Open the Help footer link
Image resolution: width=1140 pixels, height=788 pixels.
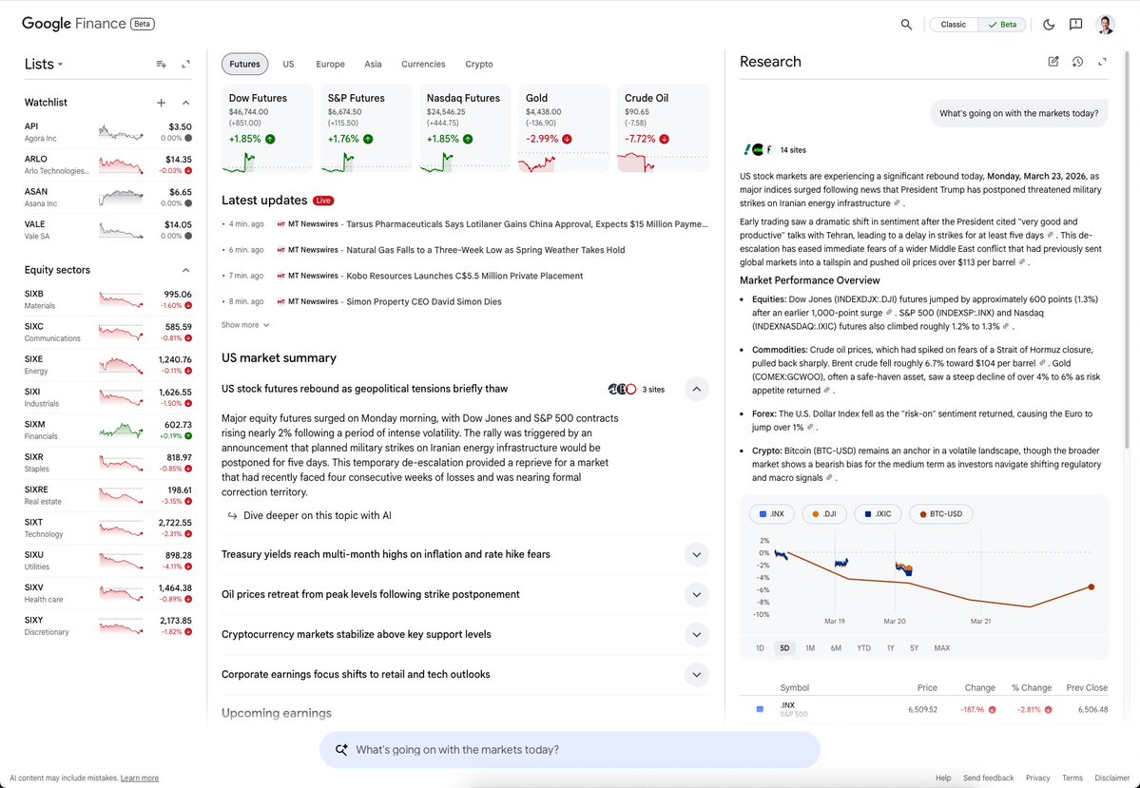943,778
